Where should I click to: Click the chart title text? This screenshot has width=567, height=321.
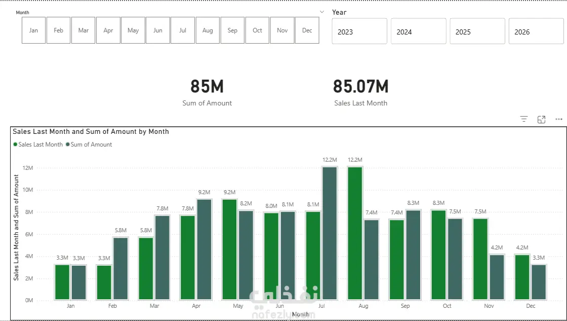coord(91,131)
